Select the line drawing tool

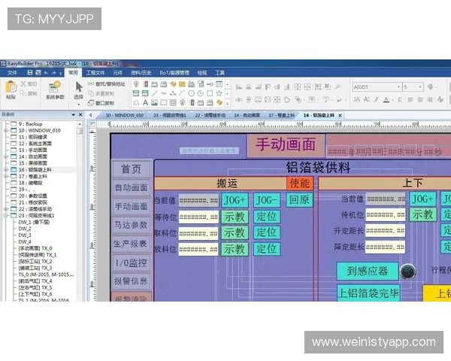pos(154,93)
